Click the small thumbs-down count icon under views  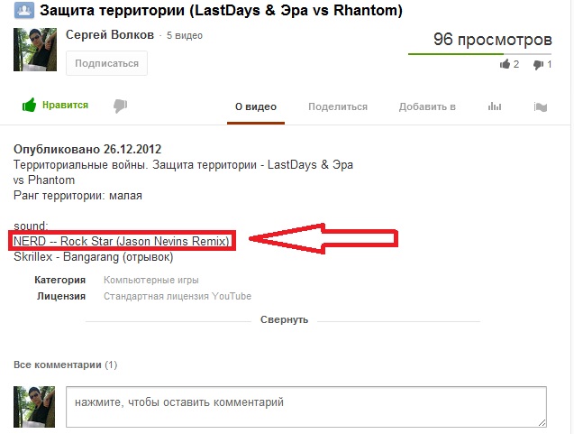click(x=538, y=65)
